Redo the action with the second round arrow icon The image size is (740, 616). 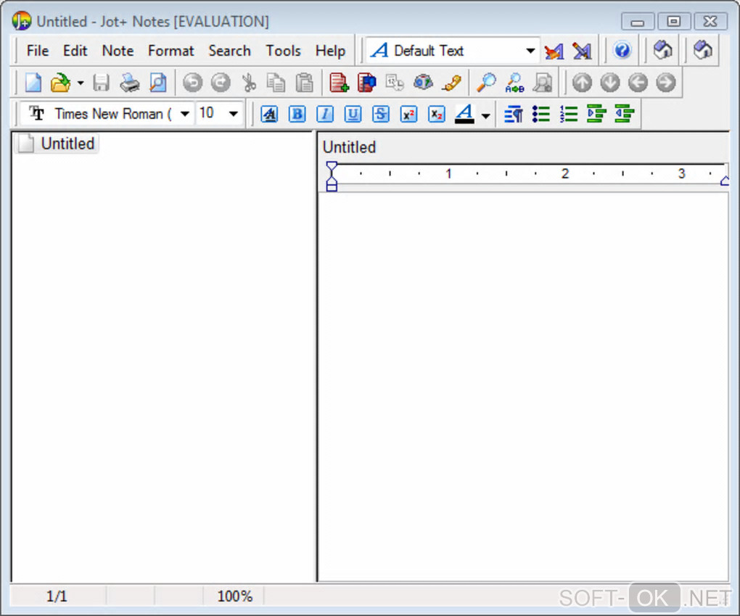[221, 83]
